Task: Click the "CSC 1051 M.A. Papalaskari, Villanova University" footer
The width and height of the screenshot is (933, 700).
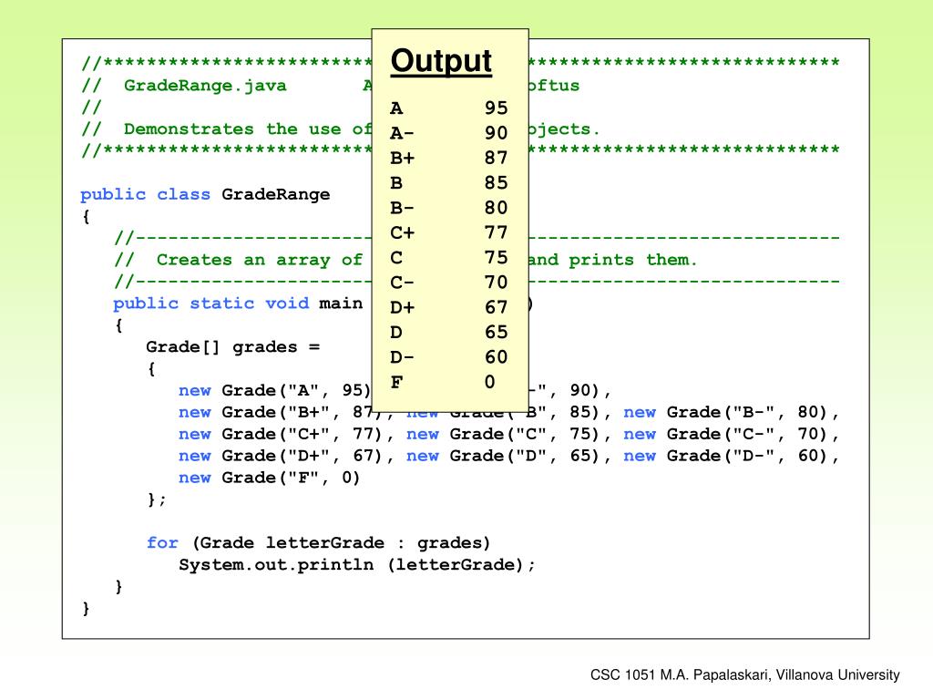Action: (x=745, y=675)
